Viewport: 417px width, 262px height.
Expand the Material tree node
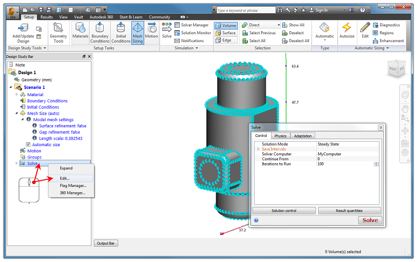coord(17,95)
